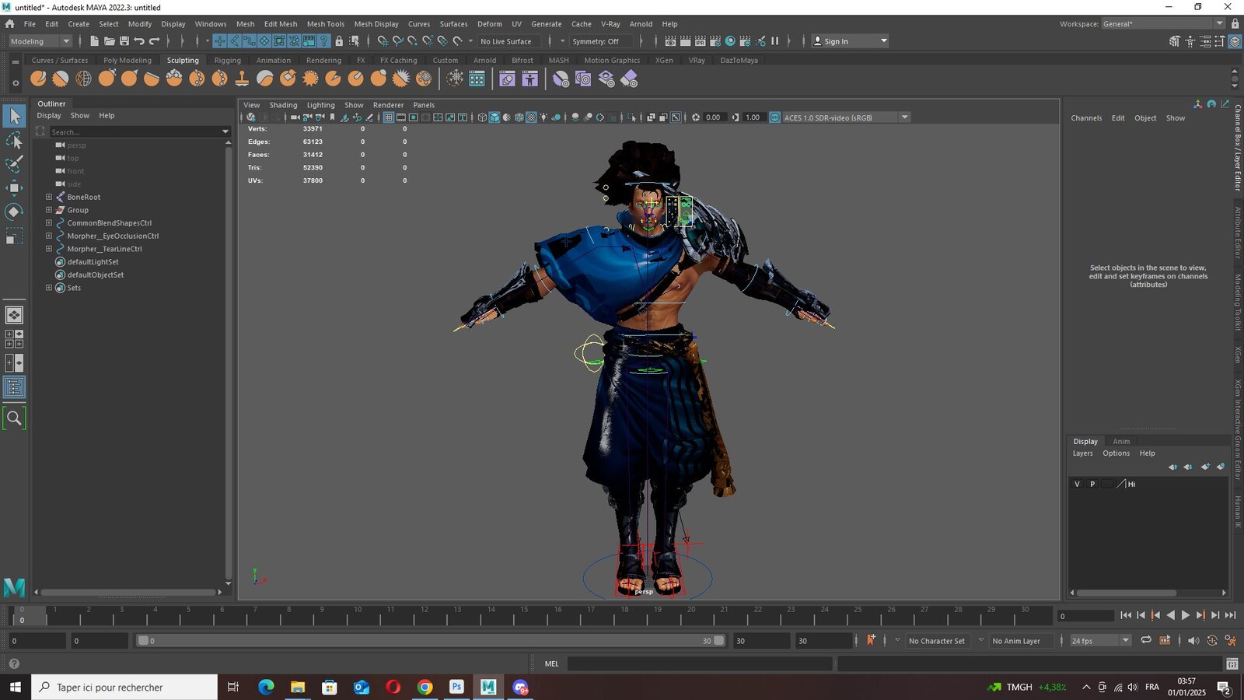Viewport: 1244px width, 700px height.
Task: Switch to the Rigging shelf tab
Action: pos(227,60)
